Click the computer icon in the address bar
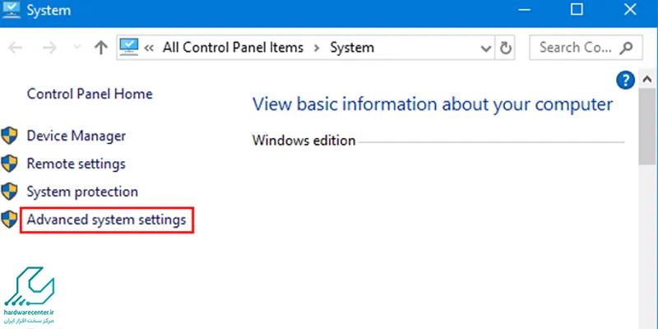Screen dimensions: 658x329 (129, 48)
